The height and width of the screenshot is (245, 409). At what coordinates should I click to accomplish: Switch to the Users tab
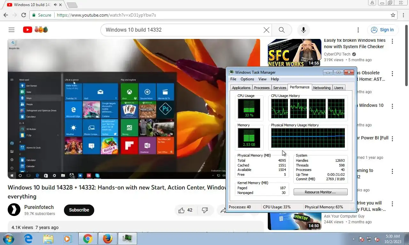(339, 88)
